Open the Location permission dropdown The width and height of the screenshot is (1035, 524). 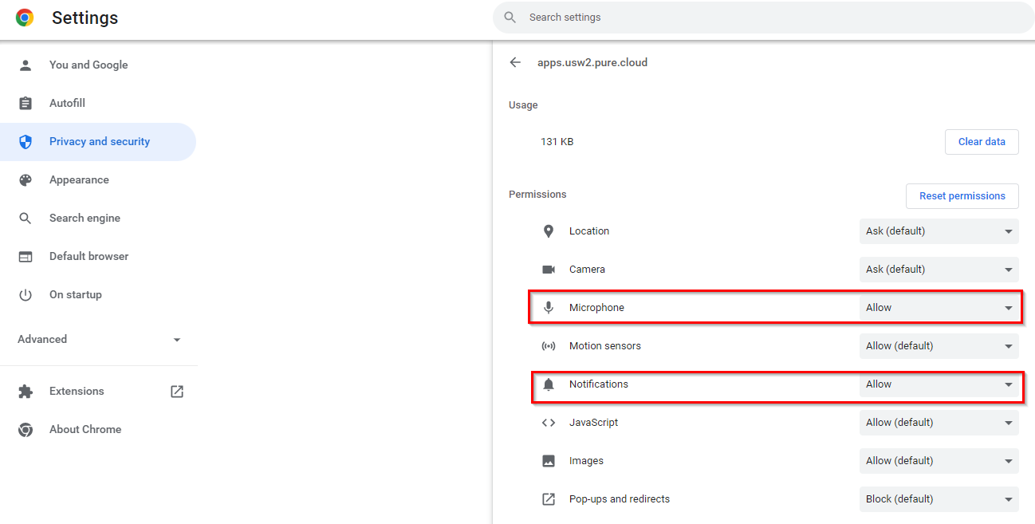pos(939,231)
